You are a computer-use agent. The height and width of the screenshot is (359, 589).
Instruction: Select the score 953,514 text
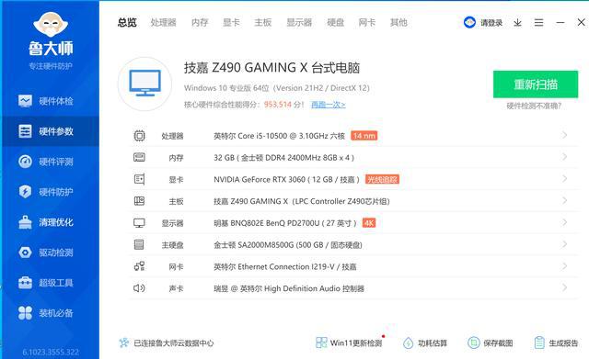coord(278,104)
